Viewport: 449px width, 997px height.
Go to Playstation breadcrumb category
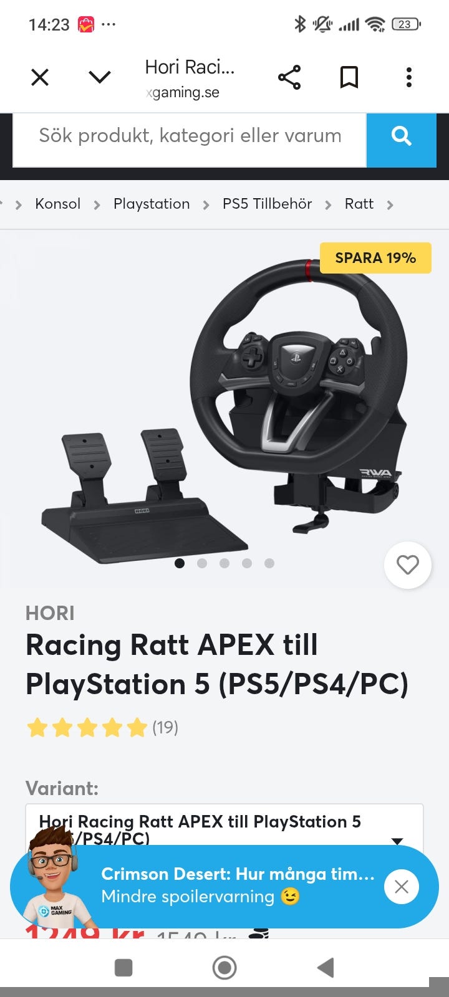(x=152, y=204)
